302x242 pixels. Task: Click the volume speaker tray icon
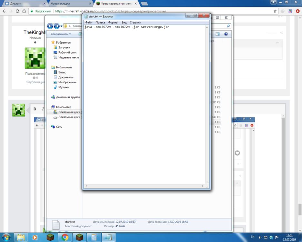click(x=260, y=237)
